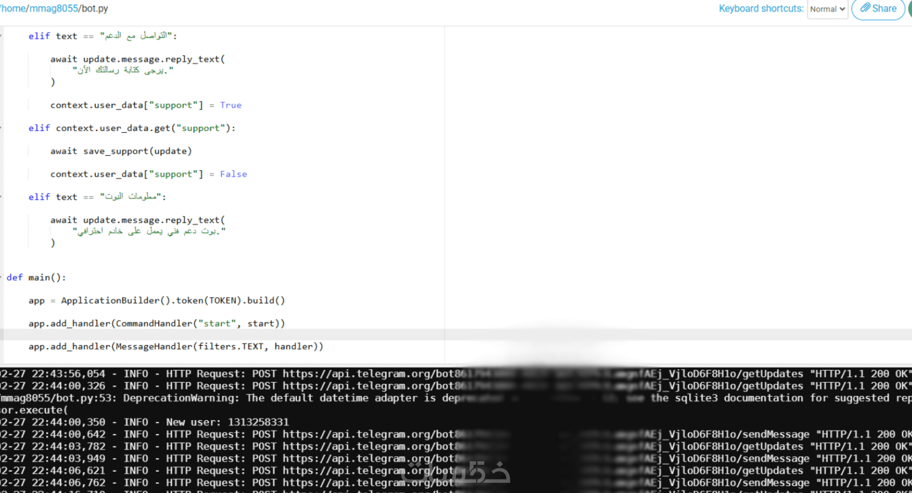Click the elif context.user_data.get("support") line
The height and width of the screenshot is (493, 912).
coord(132,128)
